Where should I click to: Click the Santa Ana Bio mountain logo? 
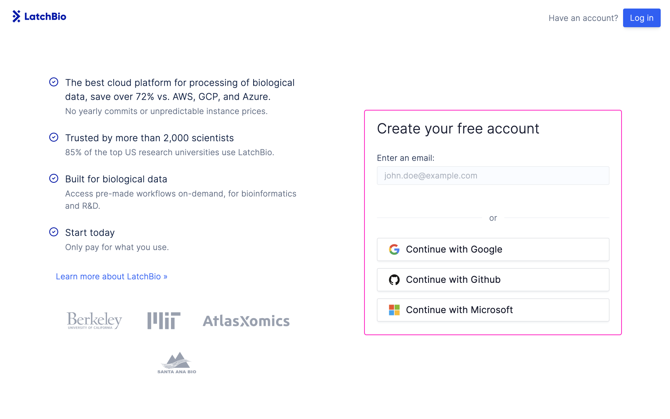(177, 363)
